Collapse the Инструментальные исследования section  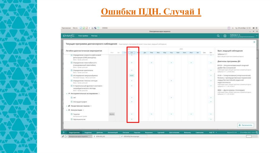(67, 94)
